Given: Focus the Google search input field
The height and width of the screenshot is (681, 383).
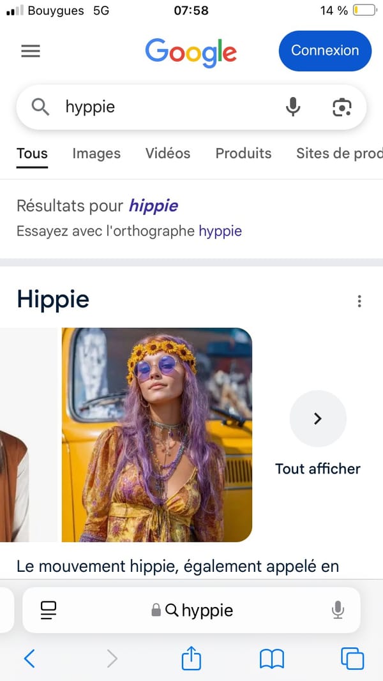Looking at the screenshot, I should (166, 107).
